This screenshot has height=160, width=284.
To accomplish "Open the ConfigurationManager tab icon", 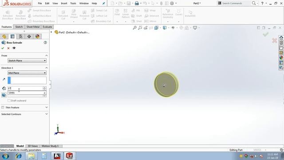I will (21, 36).
